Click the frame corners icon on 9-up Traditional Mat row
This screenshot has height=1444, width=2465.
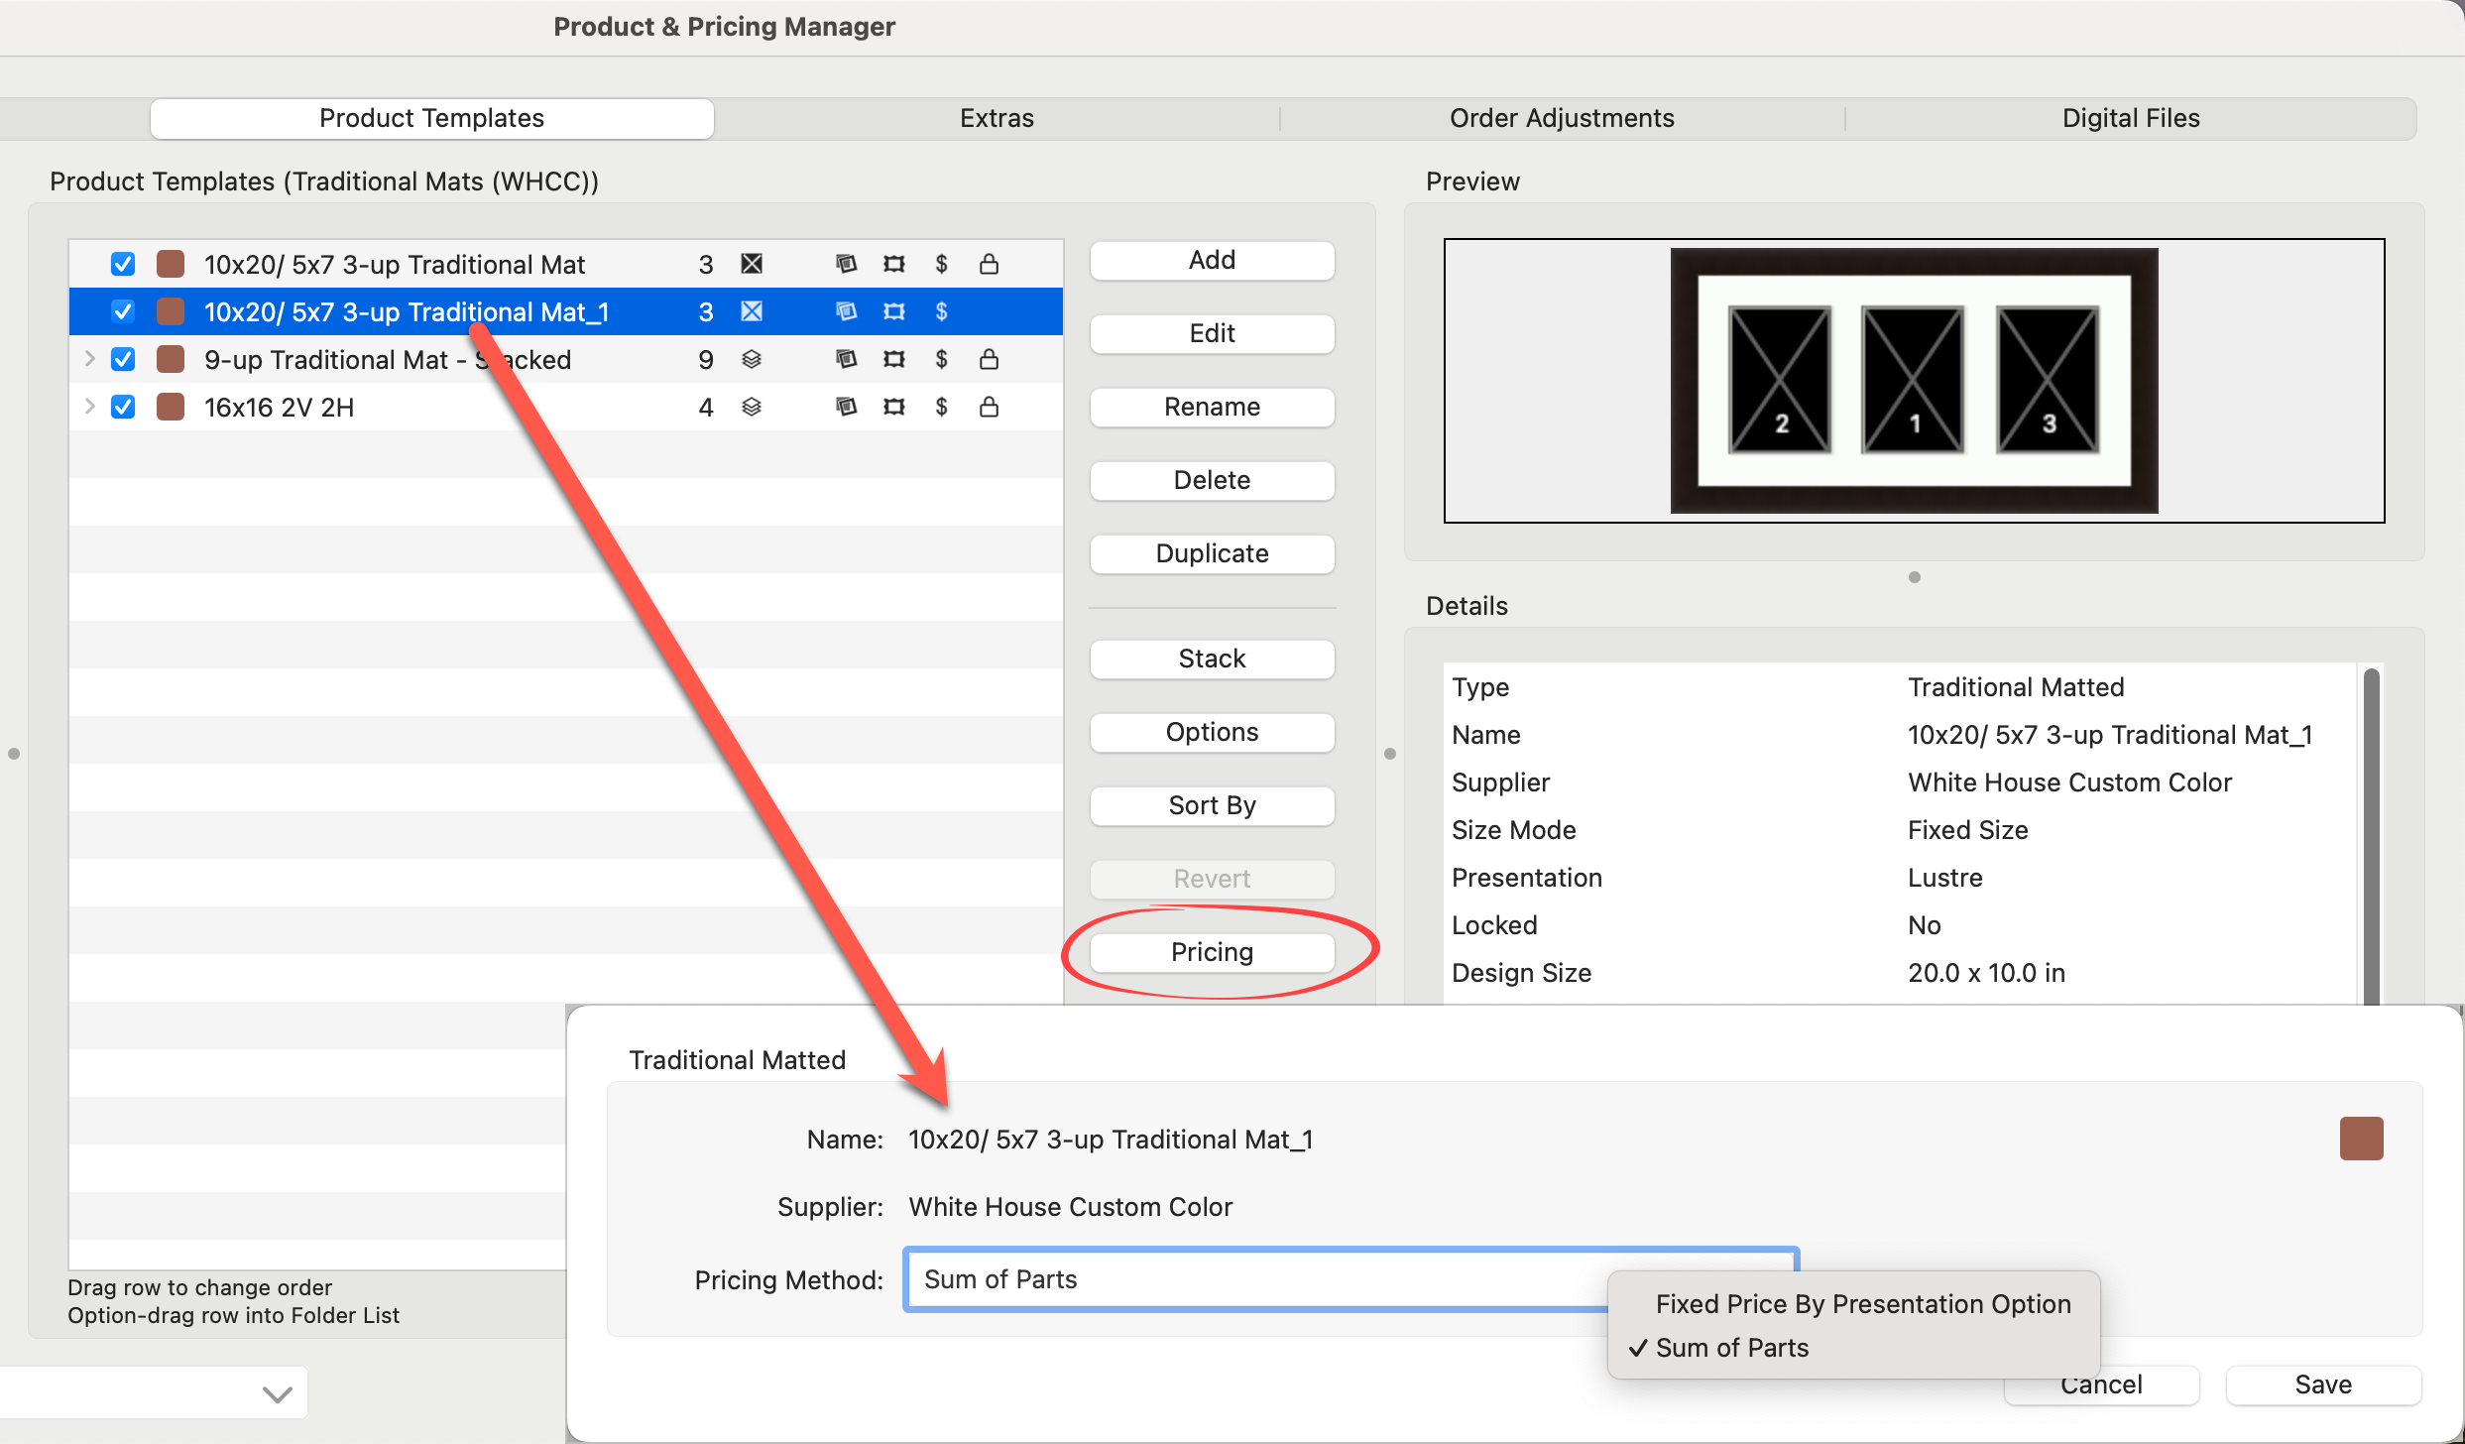coord(893,359)
